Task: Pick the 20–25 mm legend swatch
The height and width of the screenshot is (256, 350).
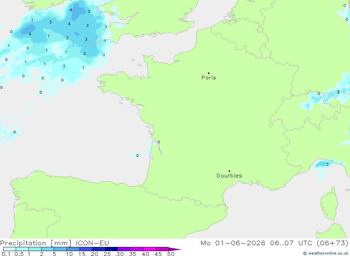Action: (99, 249)
